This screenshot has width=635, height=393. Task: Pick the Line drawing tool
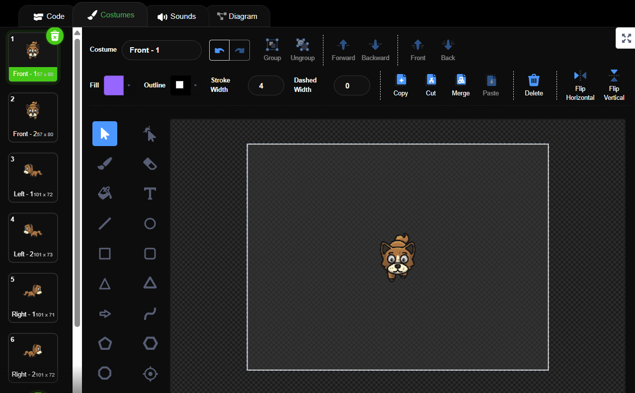tap(105, 224)
